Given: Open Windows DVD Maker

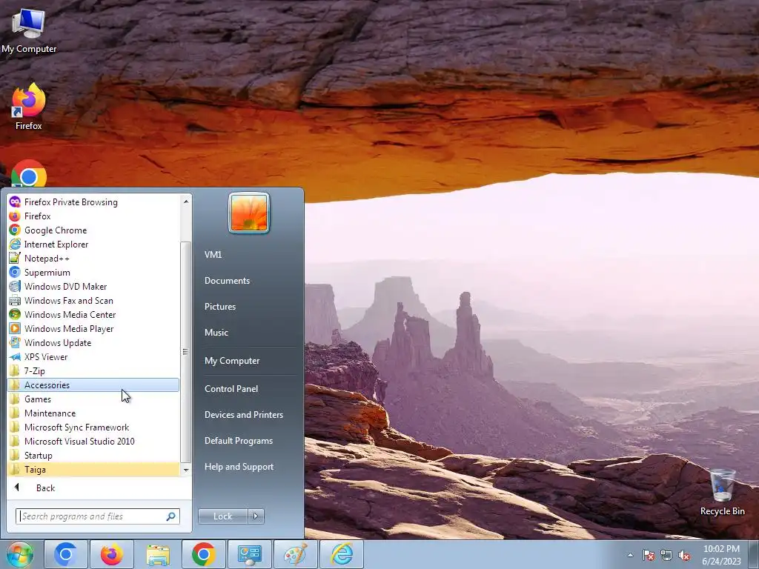Looking at the screenshot, I should tap(93, 286).
